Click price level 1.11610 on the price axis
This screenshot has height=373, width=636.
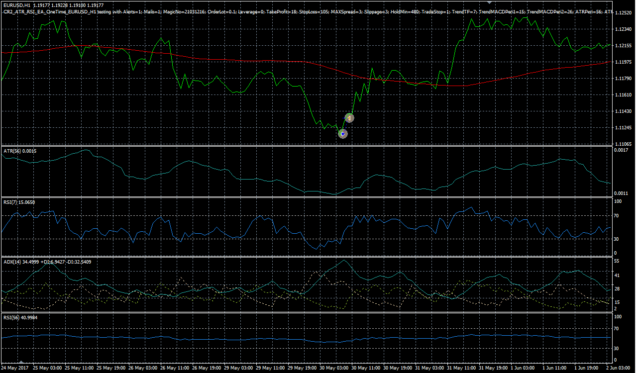(624, 95)
